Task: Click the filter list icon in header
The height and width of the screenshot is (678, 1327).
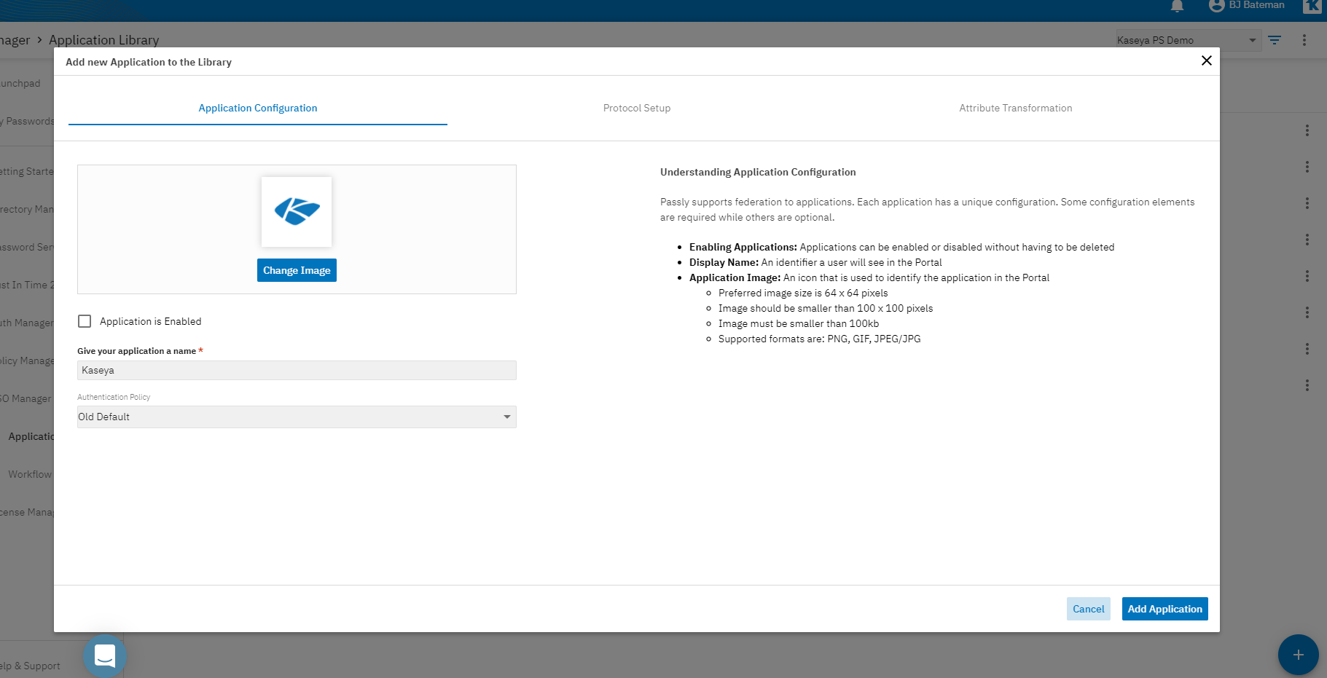Action: 1275,40
